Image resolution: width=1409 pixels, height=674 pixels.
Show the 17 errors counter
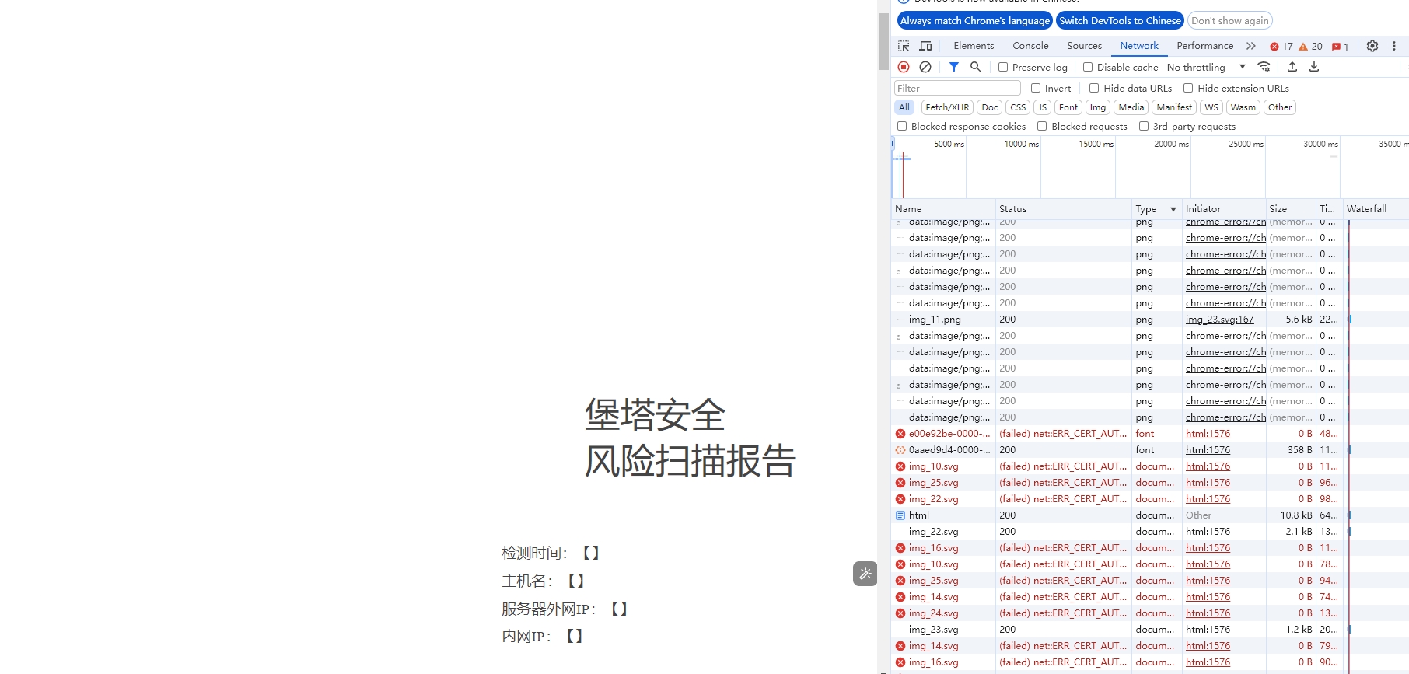click(x=1281, y=47)
